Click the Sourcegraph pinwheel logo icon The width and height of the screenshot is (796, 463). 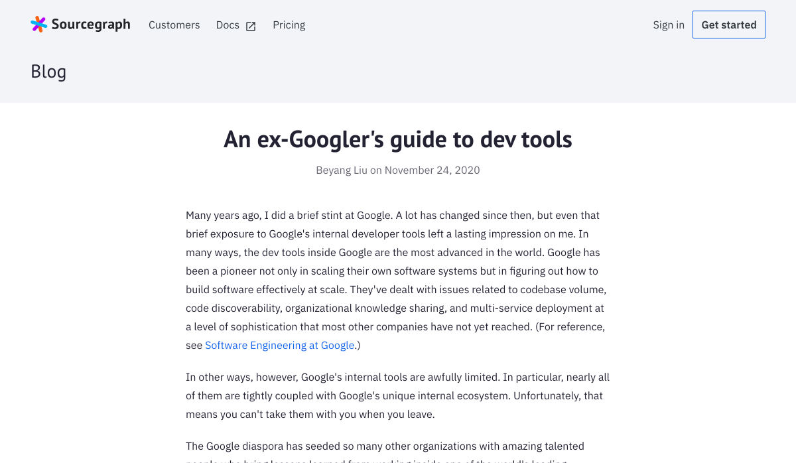39,25
